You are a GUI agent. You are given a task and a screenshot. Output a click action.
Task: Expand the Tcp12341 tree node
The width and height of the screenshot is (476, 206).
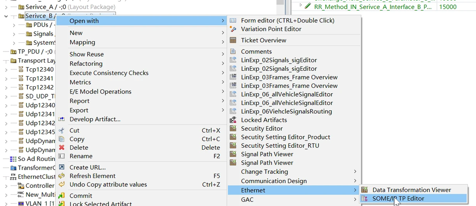point(6,79)
